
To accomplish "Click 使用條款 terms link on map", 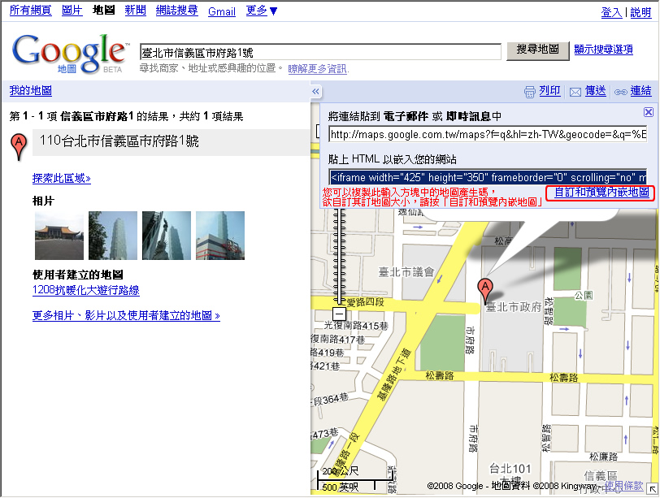I will (x=623, y=486).
